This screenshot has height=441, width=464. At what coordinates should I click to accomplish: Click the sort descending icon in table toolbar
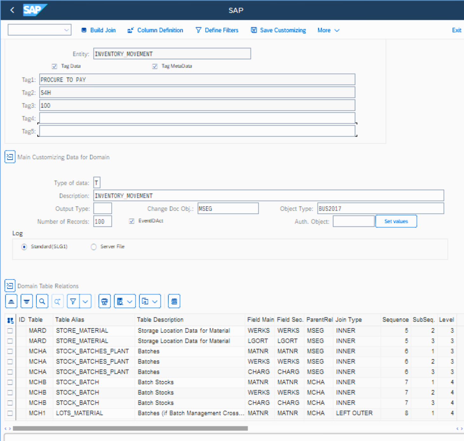point(27,301)
